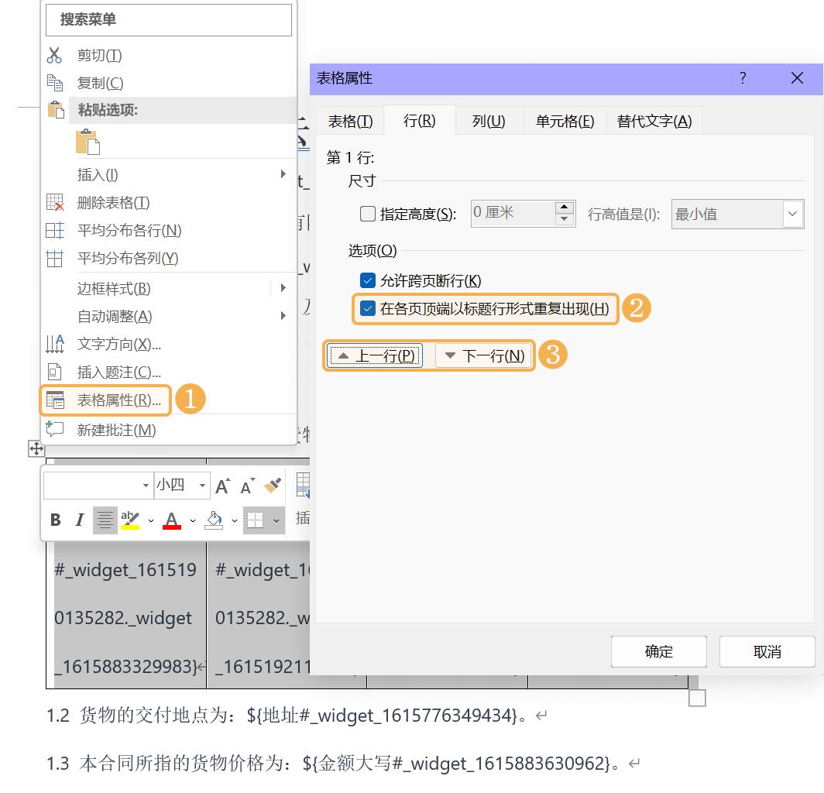Apply italic formatting in the mini toolbar
Image resolution: width=824 pixels, height=793 pixels.
pos(80,520)
